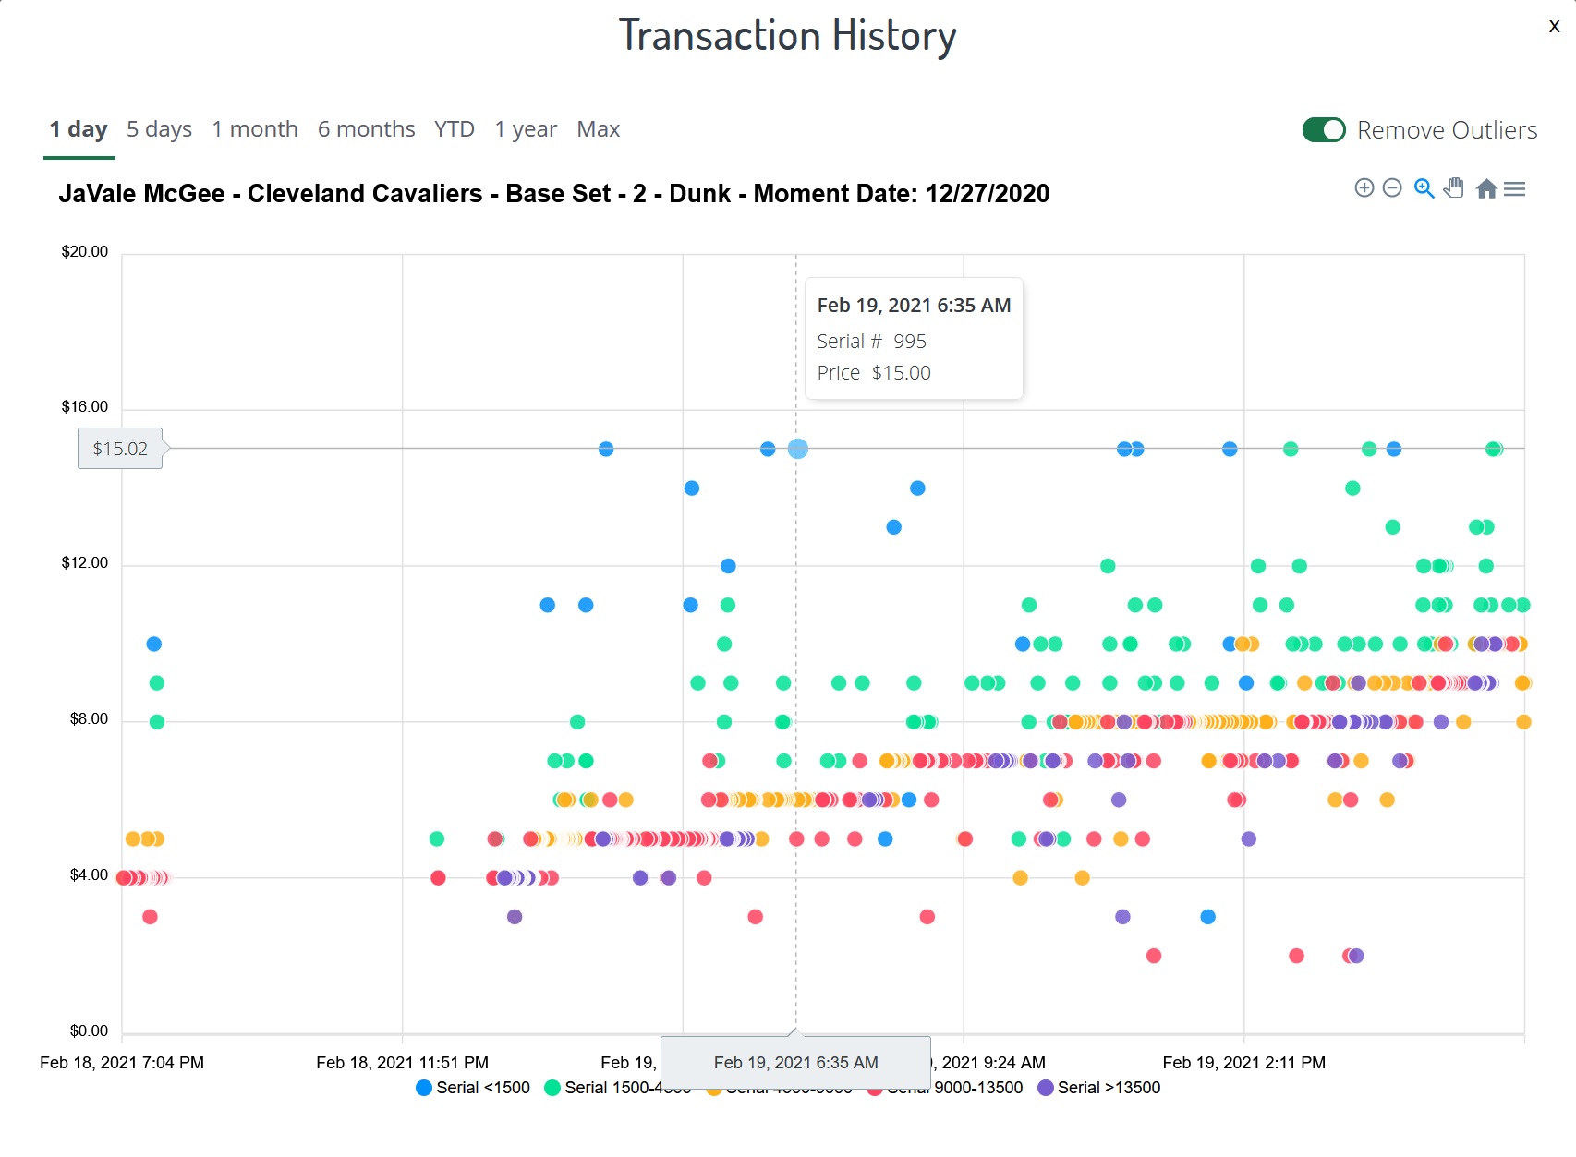Screen dimensions: 1576x1157
Task: Click the $15.02 y-axis crosshair label
Action: 120,449
